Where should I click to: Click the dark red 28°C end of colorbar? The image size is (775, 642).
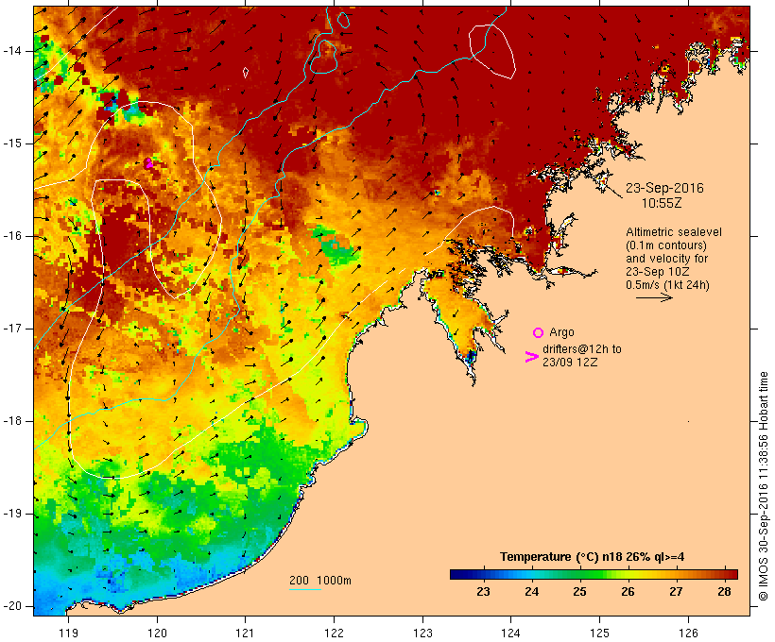(732, 574)
